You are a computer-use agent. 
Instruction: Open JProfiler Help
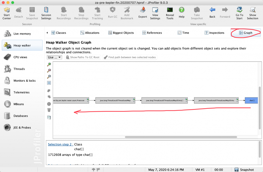[181, 13]
